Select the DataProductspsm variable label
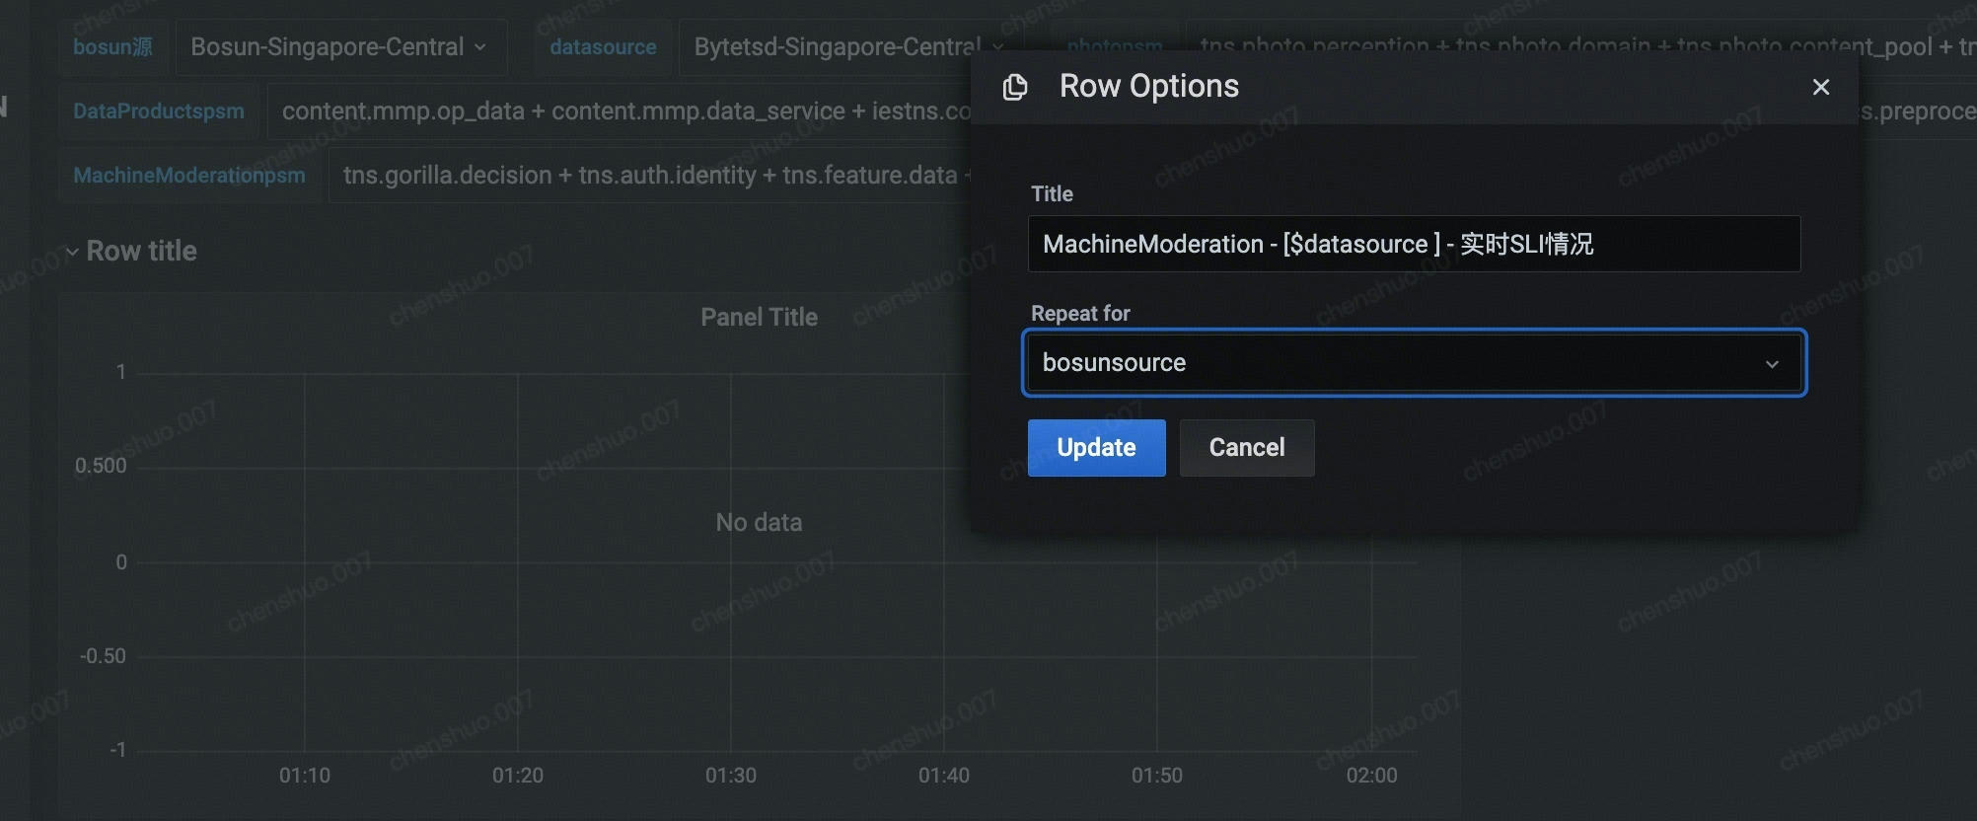Image resolution: width=1977 pixels, height=821 pixels. pyautogui.click(x=158, y=112)
